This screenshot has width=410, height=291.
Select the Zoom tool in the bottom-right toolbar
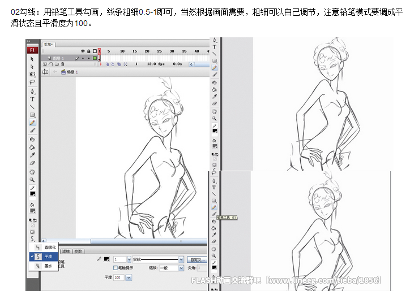214,255
